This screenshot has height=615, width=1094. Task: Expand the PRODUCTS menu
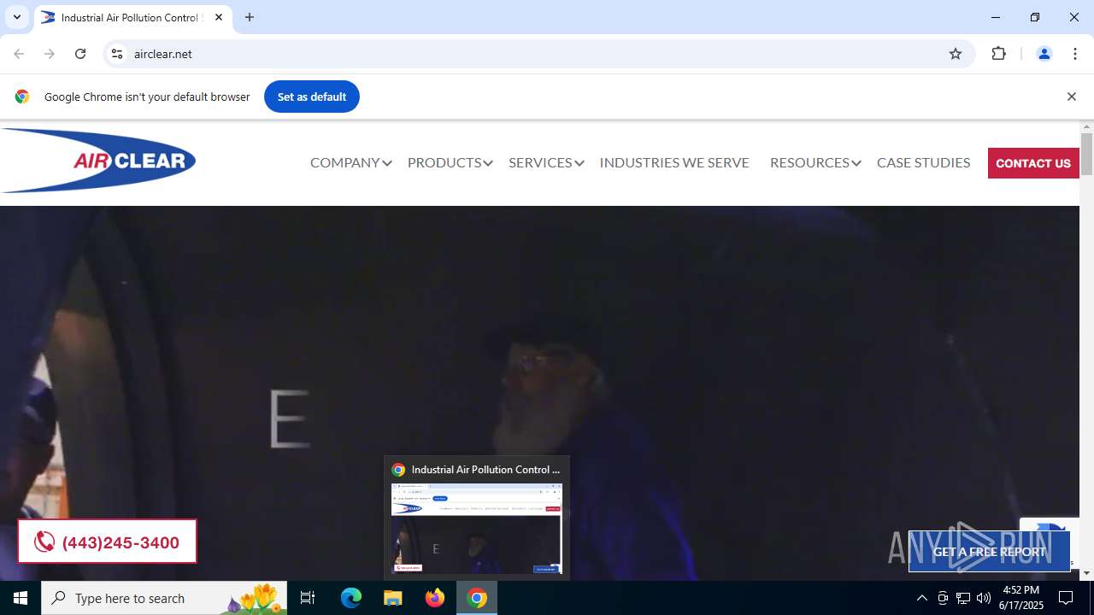point(450,162)
